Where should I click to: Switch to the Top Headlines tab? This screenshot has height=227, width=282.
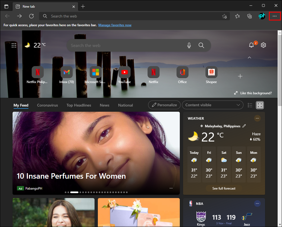tap(79, 105)
